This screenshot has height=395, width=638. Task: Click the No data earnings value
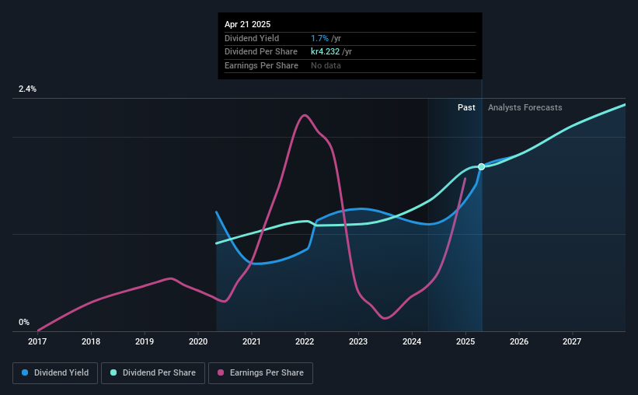coord(326,65)
